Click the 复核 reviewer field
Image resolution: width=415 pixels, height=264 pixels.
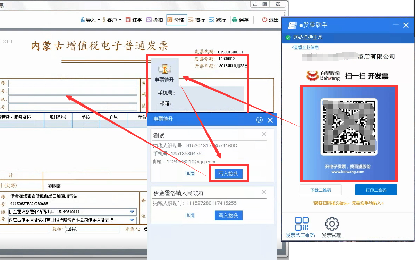point(92,229)
